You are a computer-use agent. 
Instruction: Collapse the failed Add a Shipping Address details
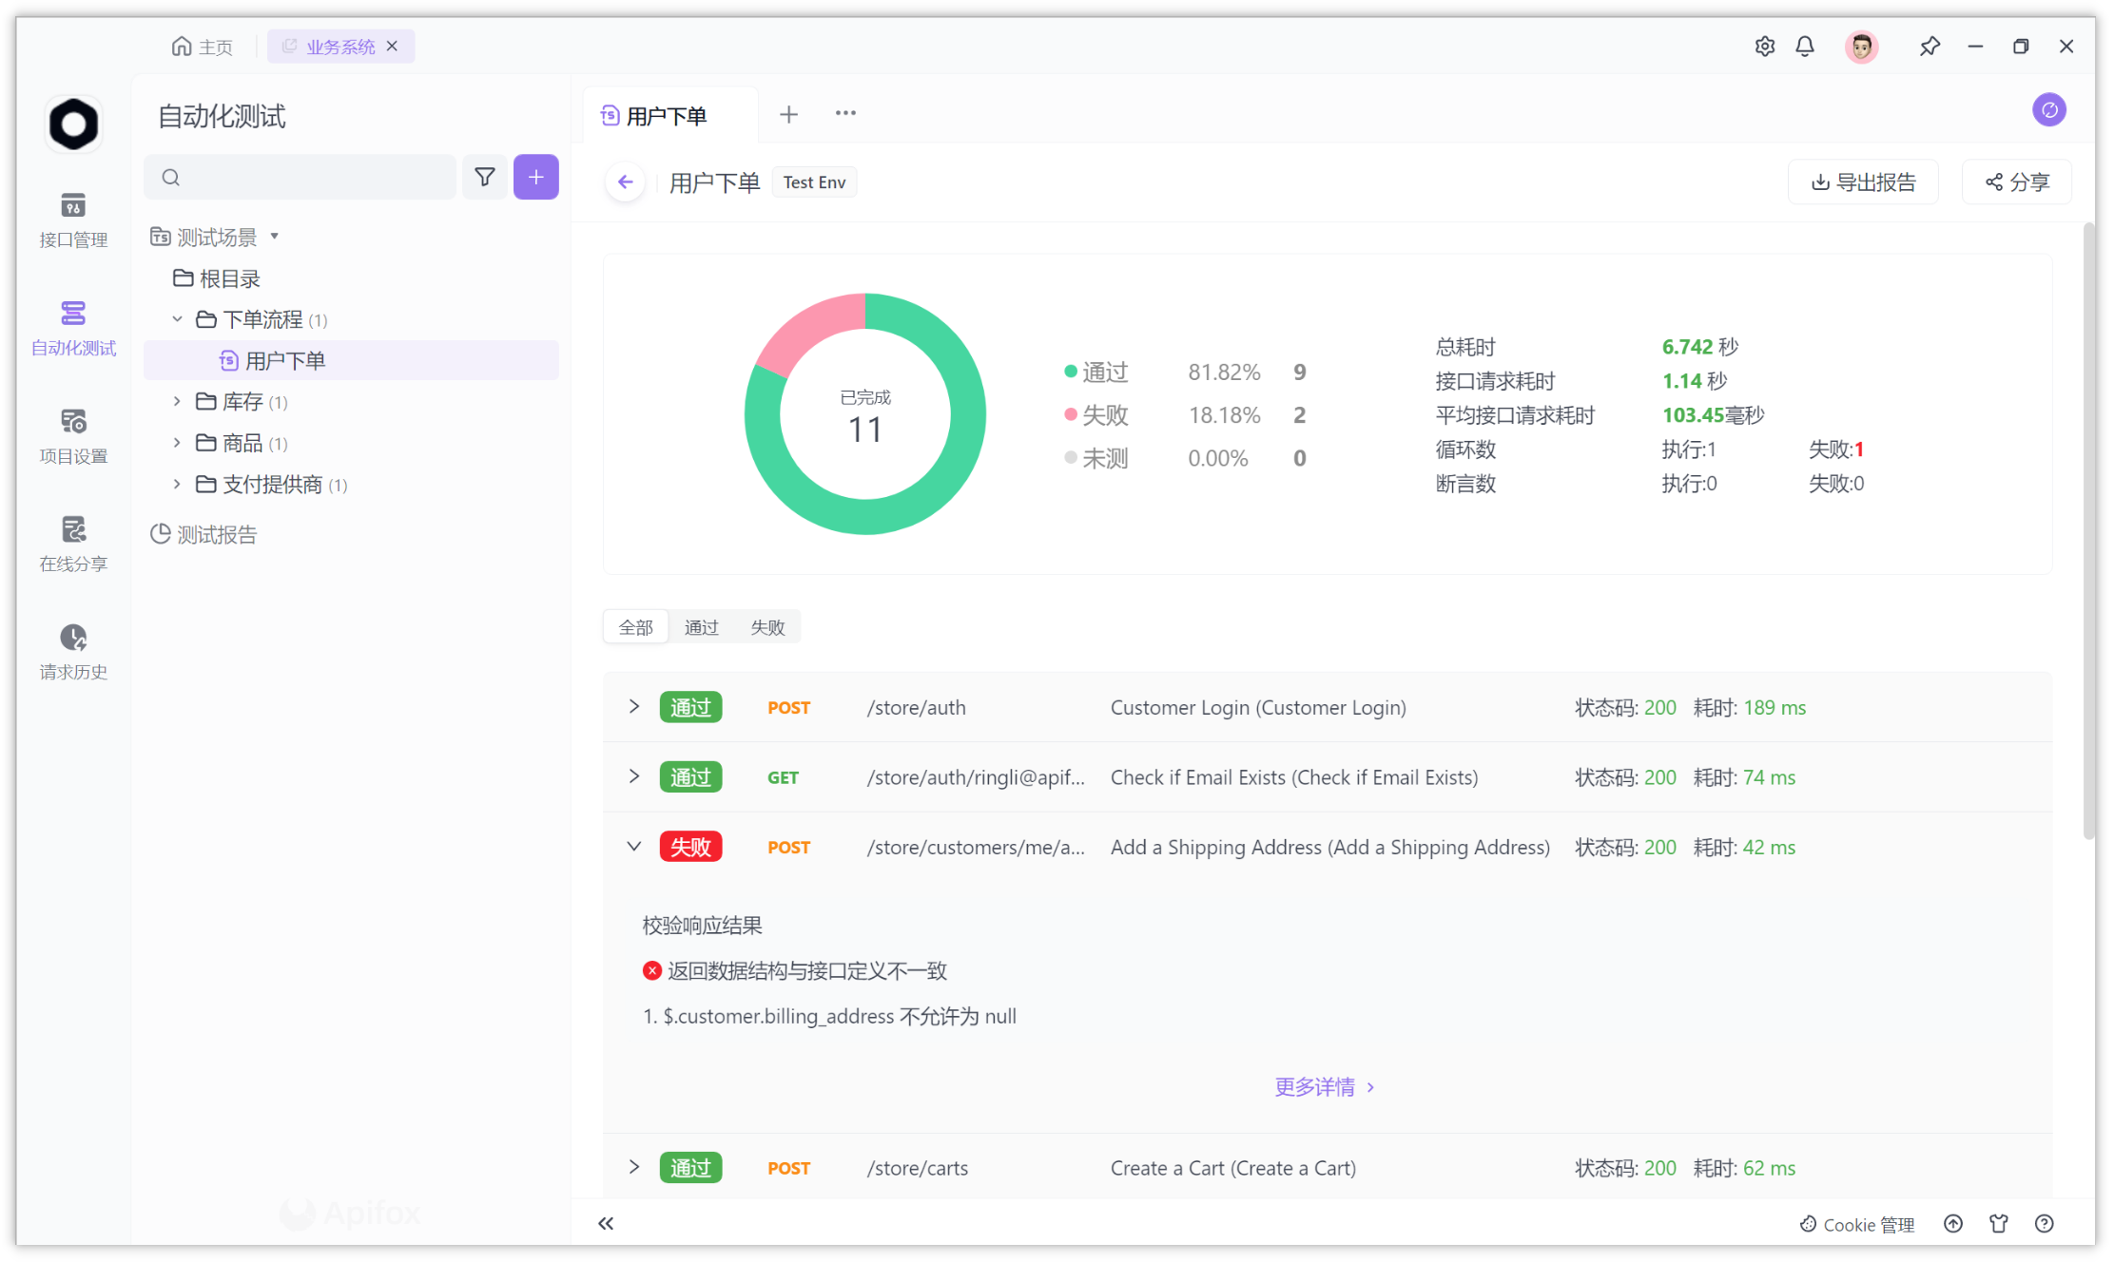pyautogui.click(x=634, y=846)
